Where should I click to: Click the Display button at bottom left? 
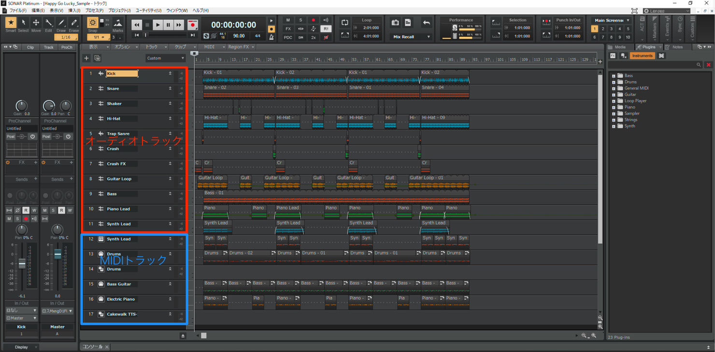click(21, 347)
